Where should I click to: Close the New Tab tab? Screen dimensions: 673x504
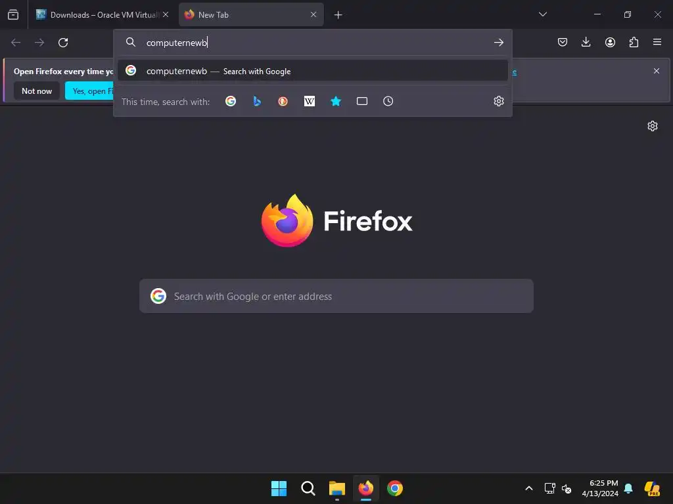pyautogui.click(x=313, y=14)
